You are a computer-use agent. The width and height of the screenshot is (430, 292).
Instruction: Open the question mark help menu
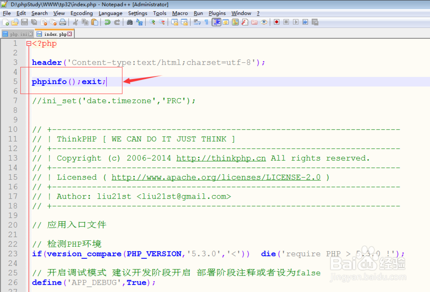point(258,13)
